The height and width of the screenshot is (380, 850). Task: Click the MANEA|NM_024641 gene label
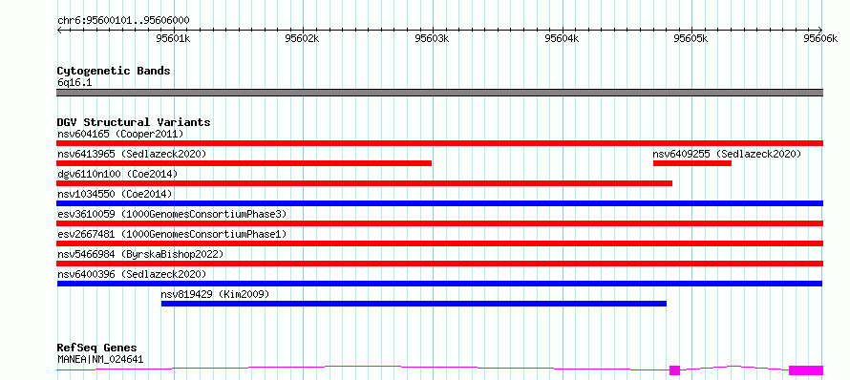[100, 359]
